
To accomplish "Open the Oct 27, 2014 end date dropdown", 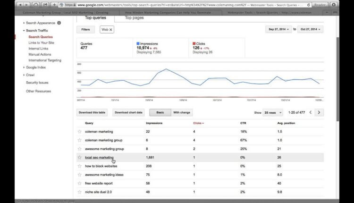I will pos(311,29).
